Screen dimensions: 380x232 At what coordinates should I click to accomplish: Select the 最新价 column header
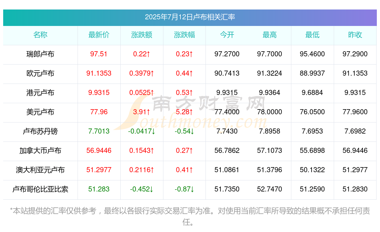pyautogui.click(x=99, y=35)
